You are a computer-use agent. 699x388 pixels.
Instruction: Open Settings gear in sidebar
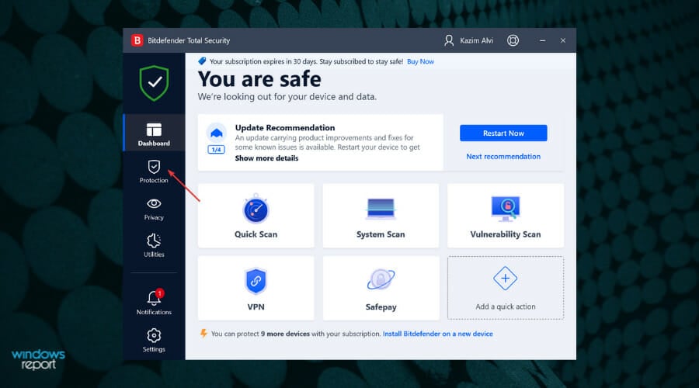(x=154, y=340)
